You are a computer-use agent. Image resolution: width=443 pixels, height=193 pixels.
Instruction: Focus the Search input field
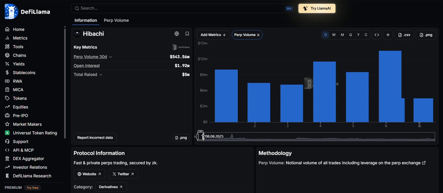(183, 8)
